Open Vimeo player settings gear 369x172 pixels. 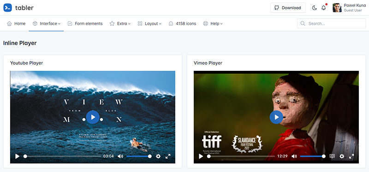pyautogui.click(x=342, y=156)
